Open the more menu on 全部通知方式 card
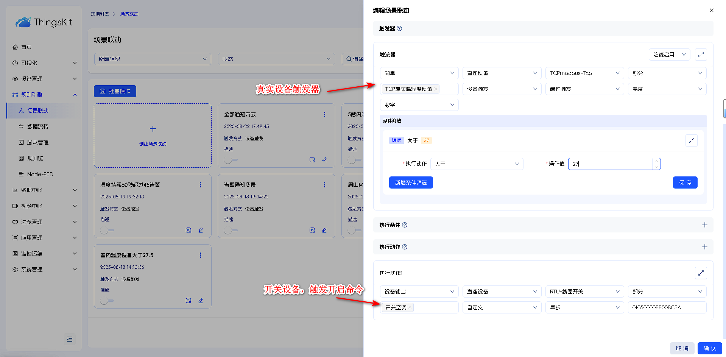 324,114
